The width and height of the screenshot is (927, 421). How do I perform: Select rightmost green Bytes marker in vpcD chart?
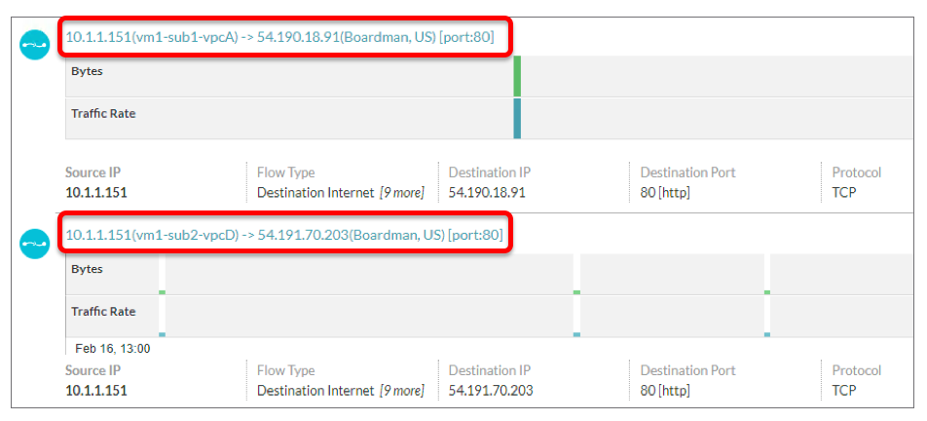click(767, 291)
